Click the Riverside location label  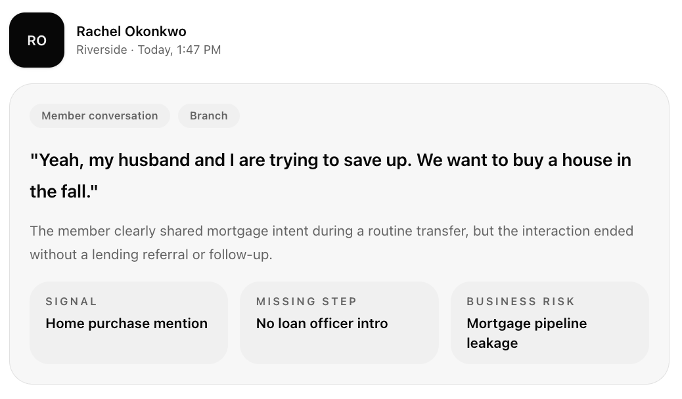point(101,50)
